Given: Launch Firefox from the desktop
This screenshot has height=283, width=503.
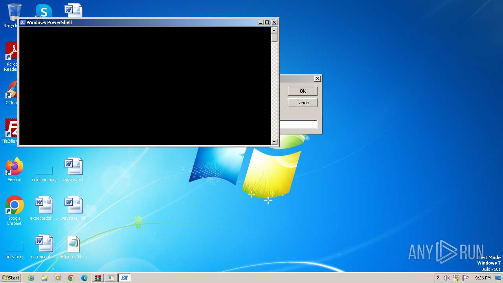Looking at the screenshot, I should [14, 170].
